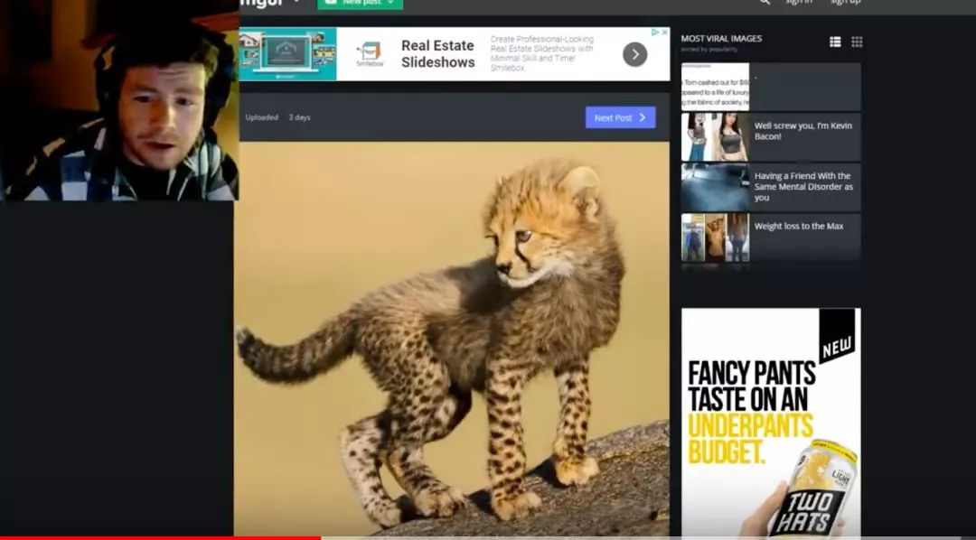Click the first viral post thumbnail with text
The width and height of the screenshot is (976, 540).
pyautogui.click(x=715, y=87)
